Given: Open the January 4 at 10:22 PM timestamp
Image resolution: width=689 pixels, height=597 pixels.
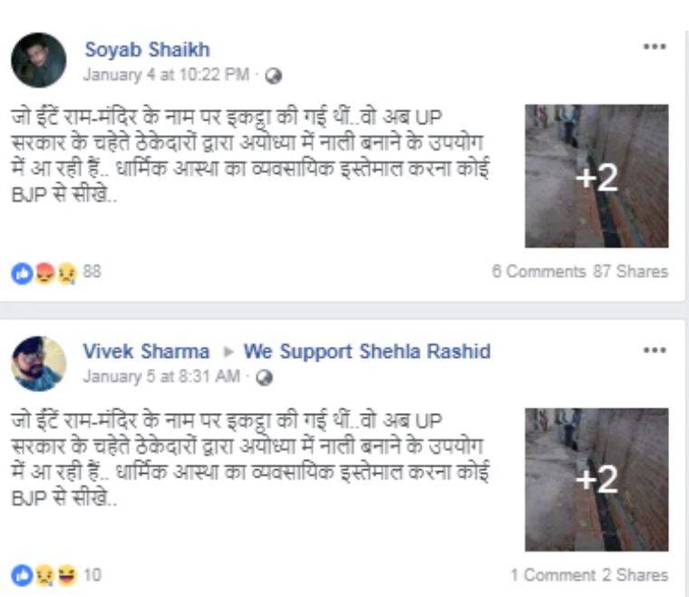Looking at the screenshot, I should [x=167, y=74].
